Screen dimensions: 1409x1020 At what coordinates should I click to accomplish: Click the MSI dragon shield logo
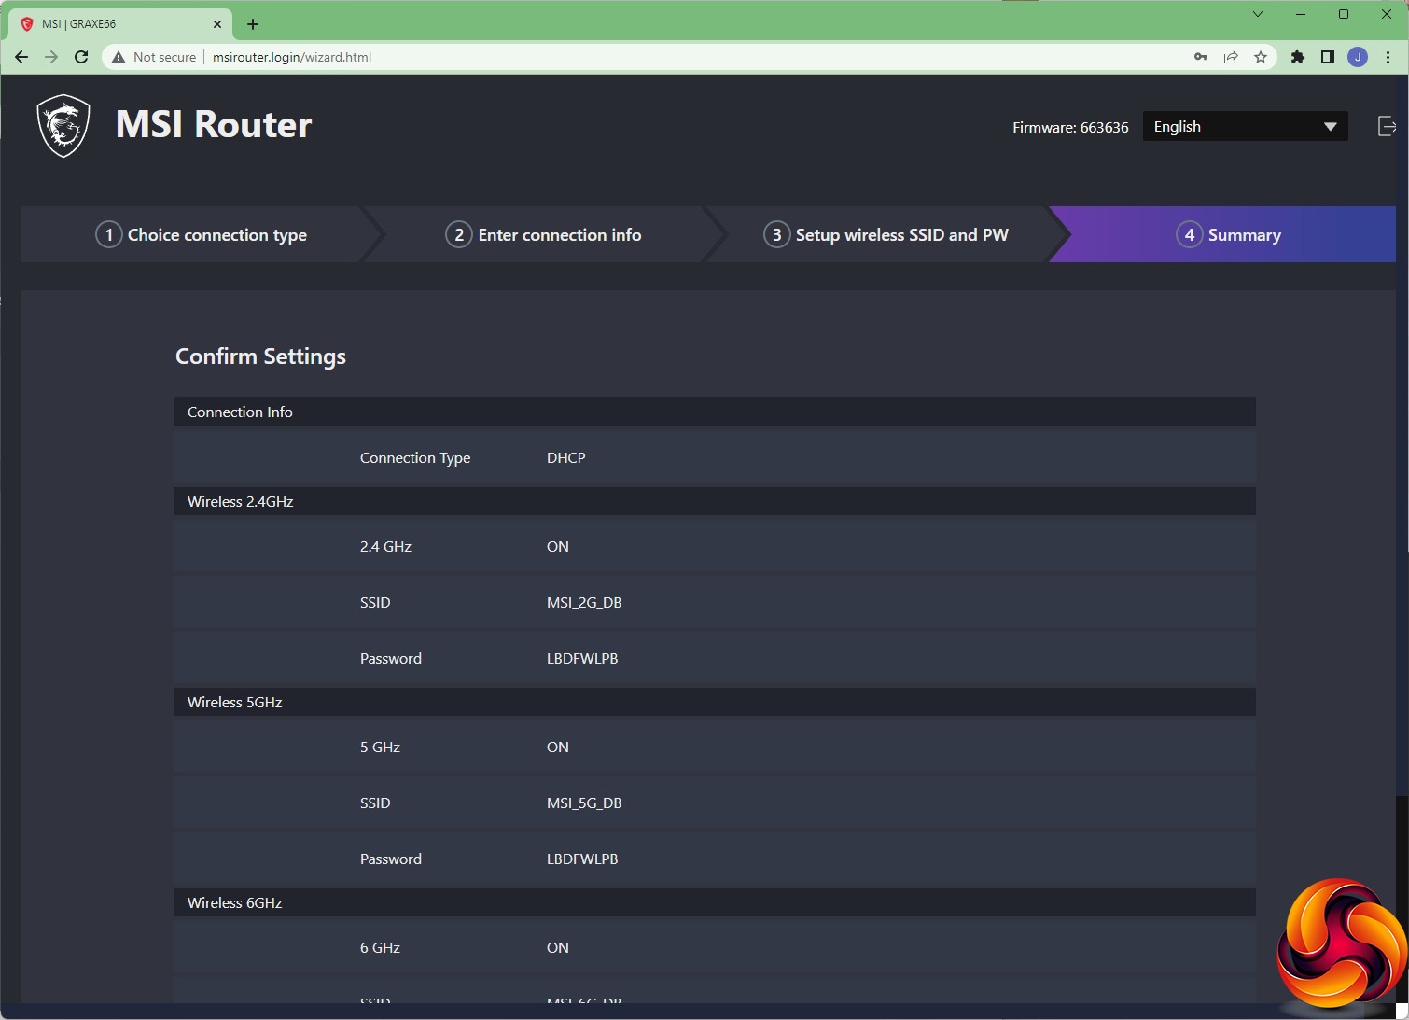[x=63, y=126]
